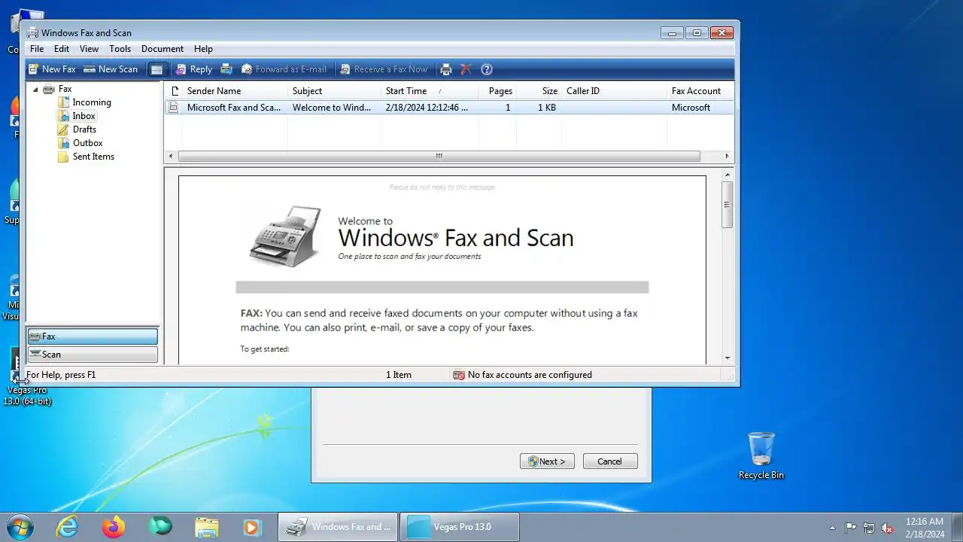Click Forward as E-mail in toolbar
Image resolution: width=963 pixels, height=542 pixels.
coord(284,69)
